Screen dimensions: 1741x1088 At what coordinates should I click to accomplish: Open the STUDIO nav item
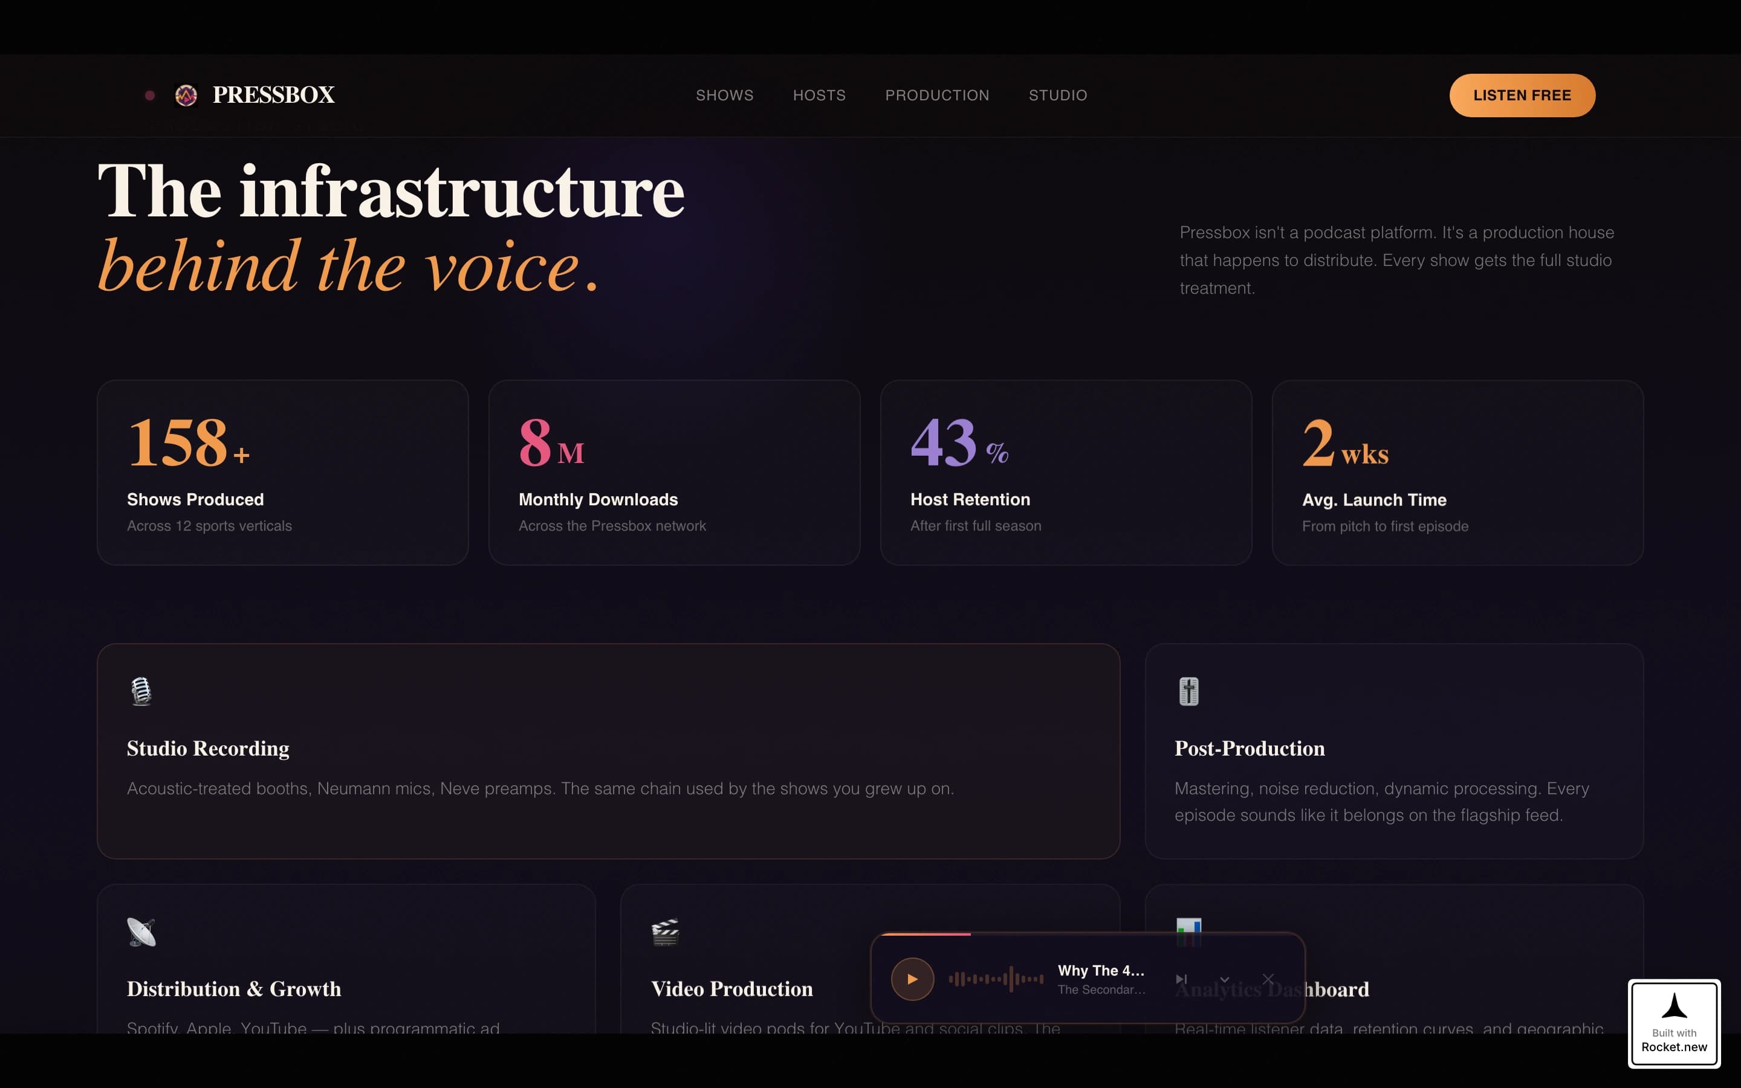(1057, 95)
